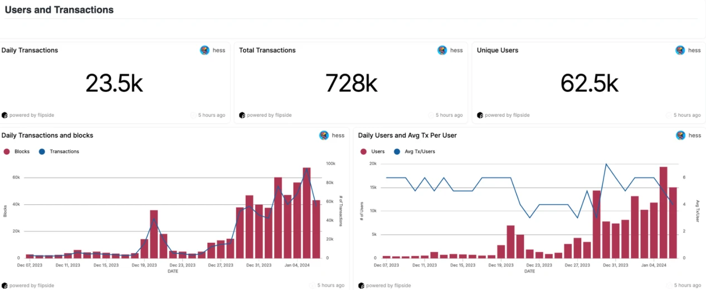This screenshot has width=706, height=290.
Task: Click hess avatar on Daily Transactions and blocks chart
Action: (324, 135)
